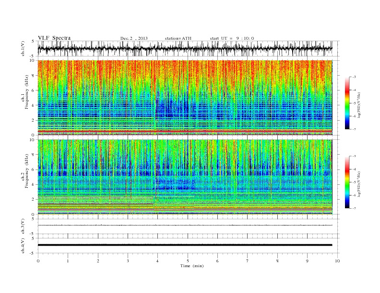The image size is (380, 293).
Task: Click the thick ch.4 voltage trace
Action: pos(185,245)
